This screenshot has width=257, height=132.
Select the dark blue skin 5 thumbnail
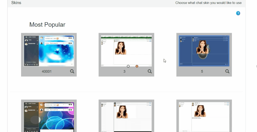click(x=204, y=51)
